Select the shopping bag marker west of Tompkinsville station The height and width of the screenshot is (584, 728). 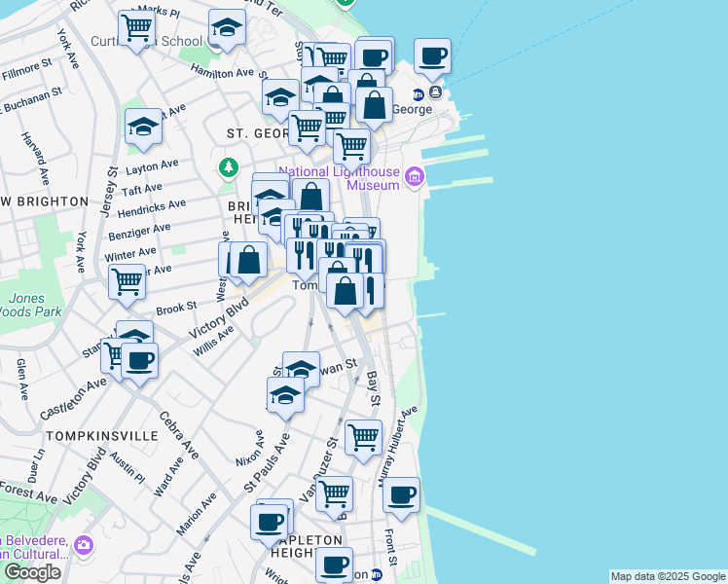[x=249, y=262]
